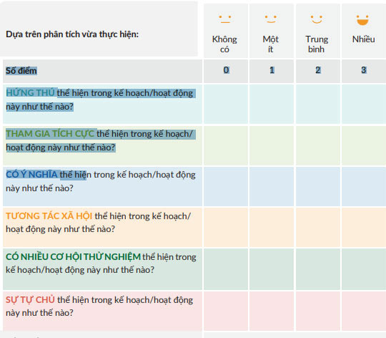Image resolution: width=386 pixels, height=338 pixels.
Task: Select the TƯƠNG TÁC XÃ HỘI cell under Trung bình
Action: pyautogui.click(x=318, y=227)
